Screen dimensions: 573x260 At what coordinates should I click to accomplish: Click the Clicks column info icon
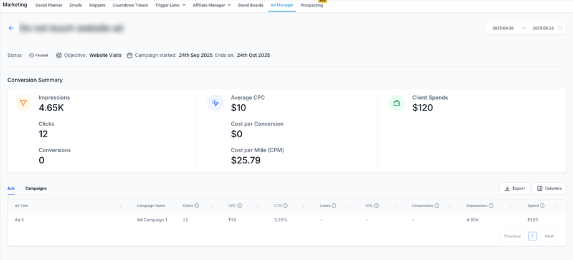[197, 206]
